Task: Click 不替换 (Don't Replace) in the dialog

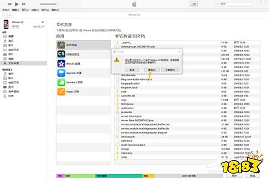Action: tap(170, 70)
